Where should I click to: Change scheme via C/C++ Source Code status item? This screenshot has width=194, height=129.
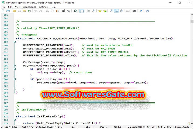pos(178,127)
